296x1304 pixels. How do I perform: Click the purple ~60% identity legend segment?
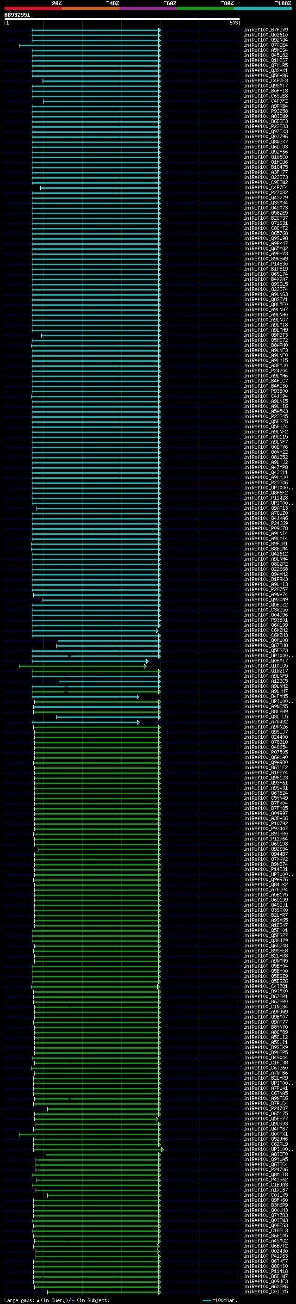click(148, 9)
